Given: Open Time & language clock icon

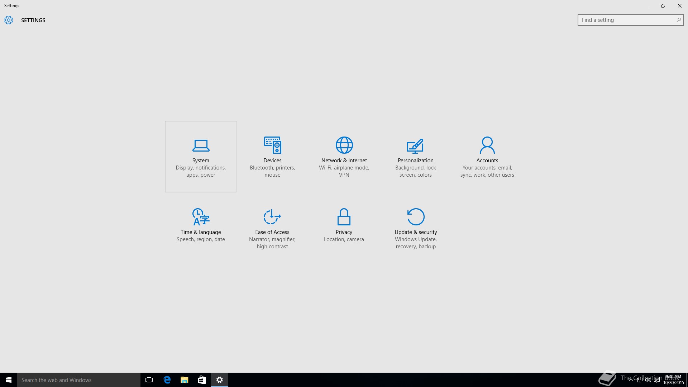Looking at the screenshot, I should [201, 217].
